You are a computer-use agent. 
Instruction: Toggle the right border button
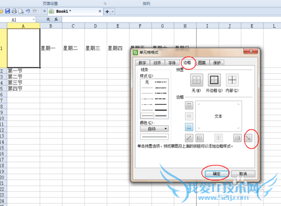[237, 138]
